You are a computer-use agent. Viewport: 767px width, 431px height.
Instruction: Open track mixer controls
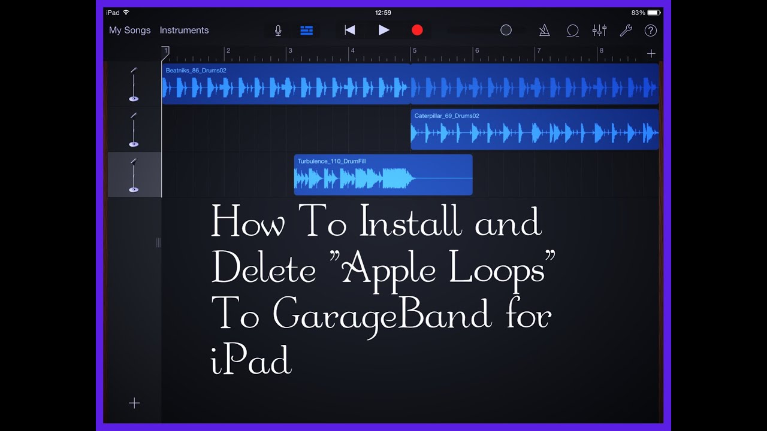(x=599, y=30)
